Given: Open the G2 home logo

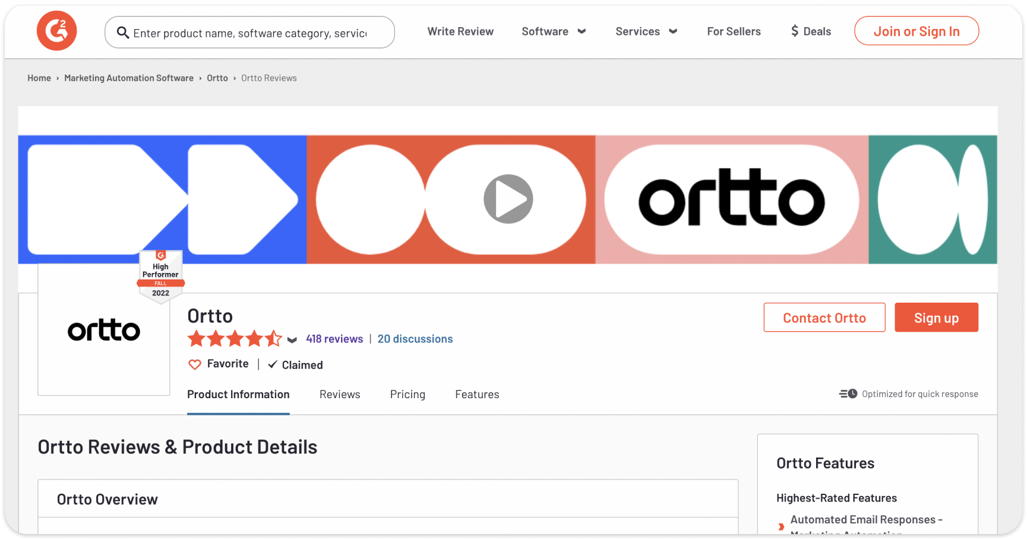Looking at the screenshot, I should (56, 31).
